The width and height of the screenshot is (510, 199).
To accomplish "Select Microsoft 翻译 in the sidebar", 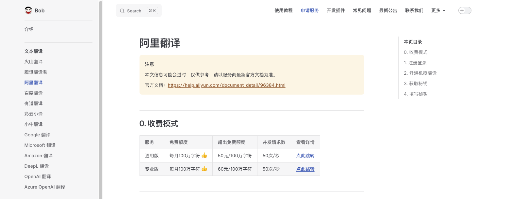I will tap(40, 145).
